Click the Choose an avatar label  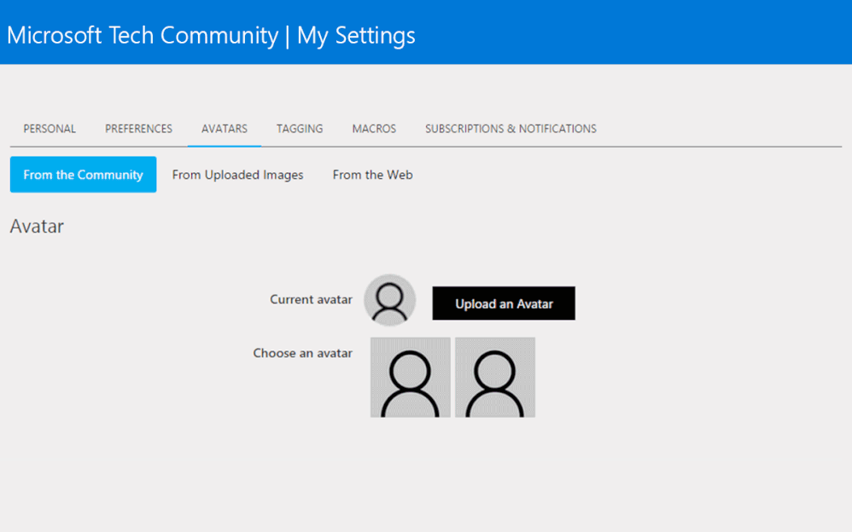pos(303,354)
